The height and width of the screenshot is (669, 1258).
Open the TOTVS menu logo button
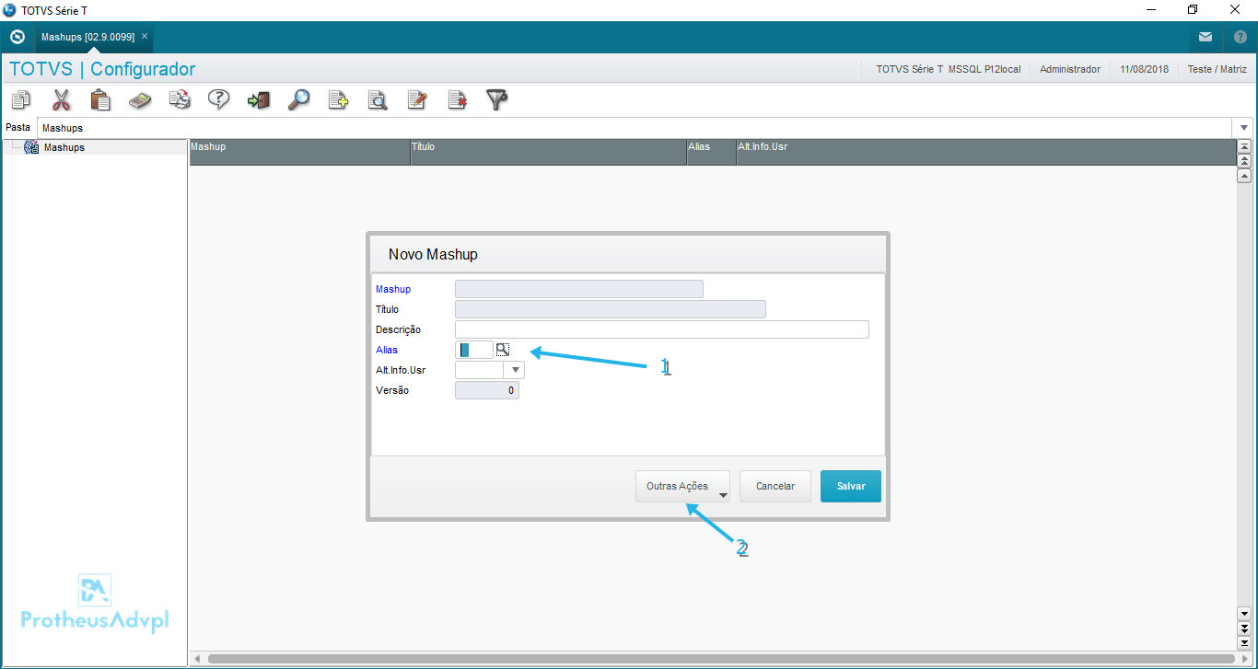coord(17,37)
